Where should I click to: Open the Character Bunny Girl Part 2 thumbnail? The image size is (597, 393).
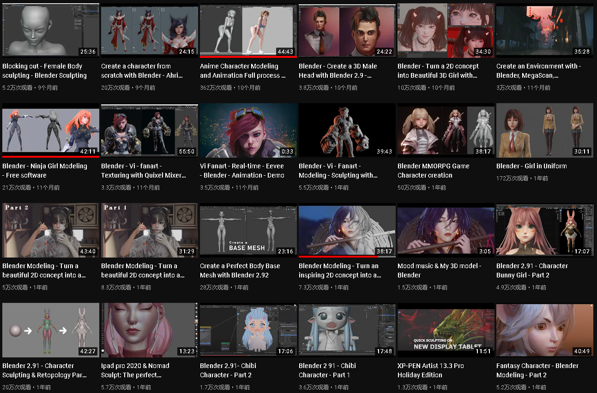(545, 230)
